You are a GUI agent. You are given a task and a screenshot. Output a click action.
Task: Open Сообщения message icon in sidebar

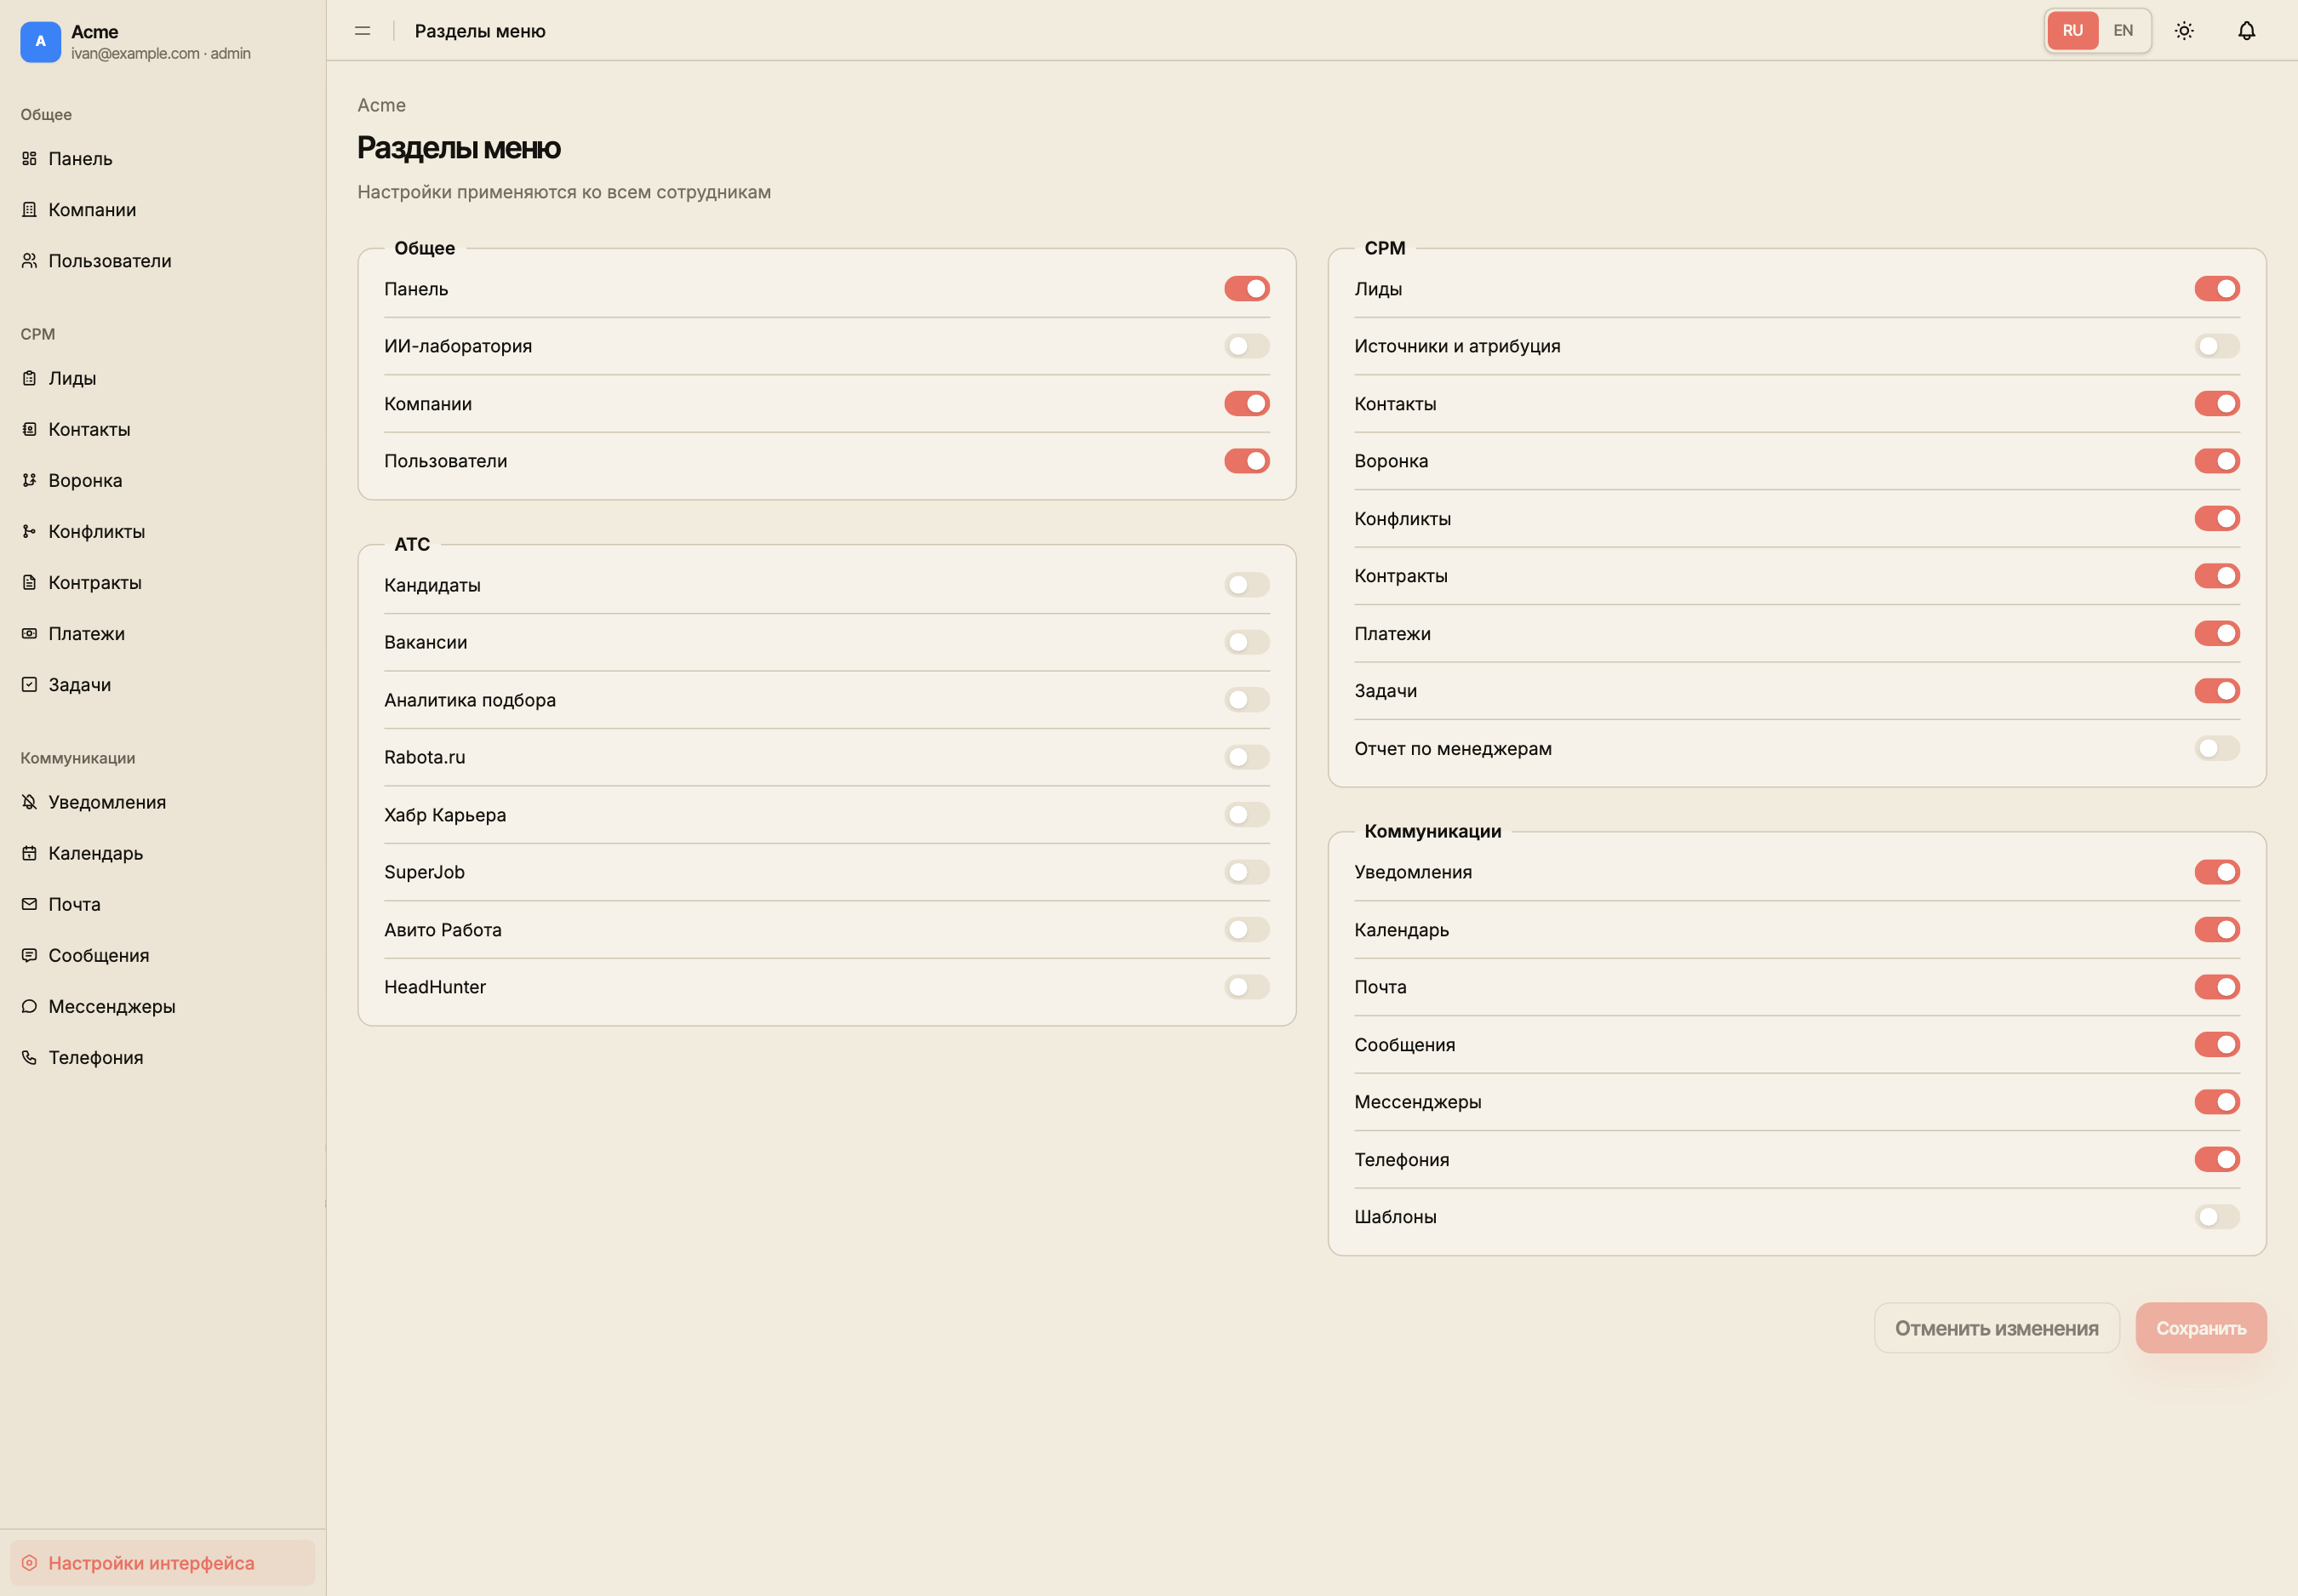click(x=30, y=955)
